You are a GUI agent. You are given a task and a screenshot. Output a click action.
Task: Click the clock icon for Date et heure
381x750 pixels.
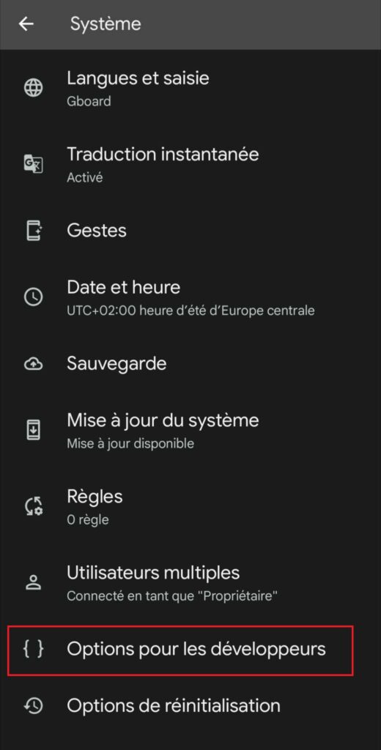coord(34,297)
